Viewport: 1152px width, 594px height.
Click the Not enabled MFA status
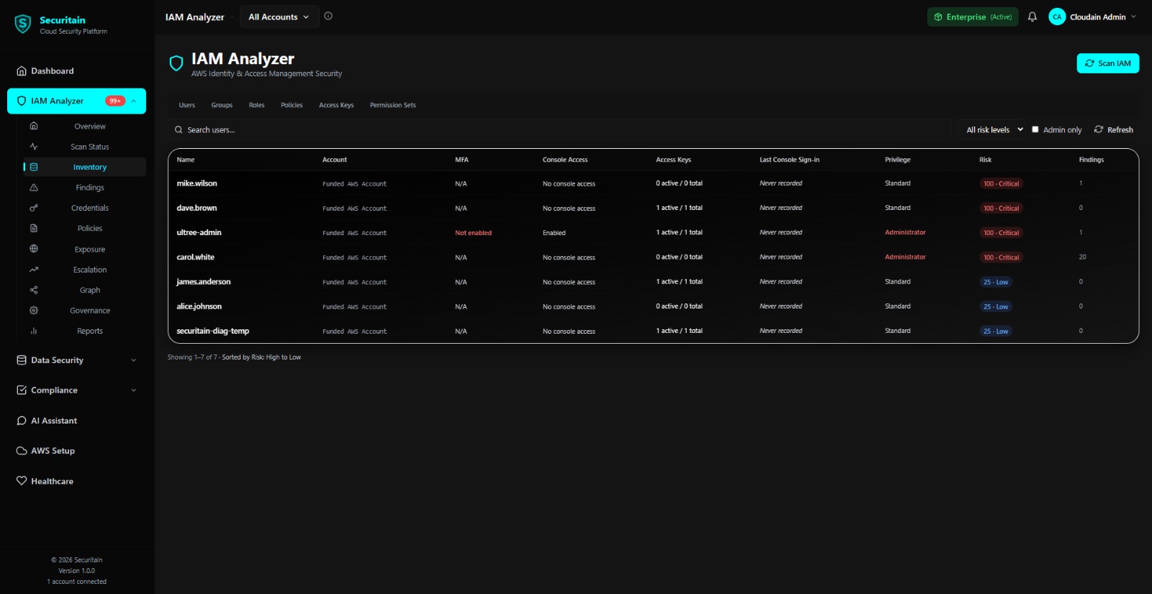click(x=473, y=233)
